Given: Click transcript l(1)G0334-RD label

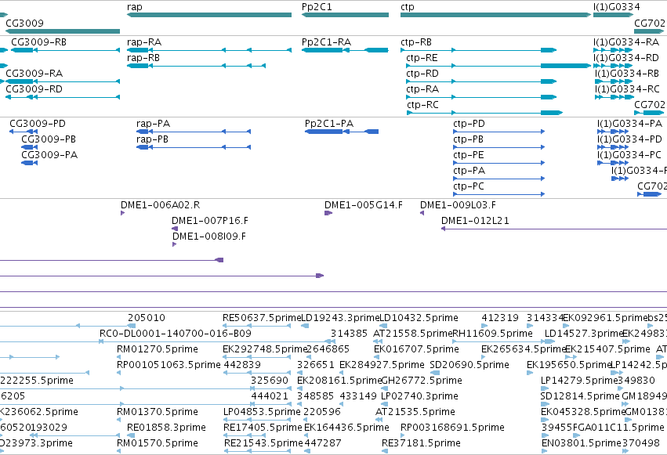Looking at the screenshot, I should click(x=626, y=58).
